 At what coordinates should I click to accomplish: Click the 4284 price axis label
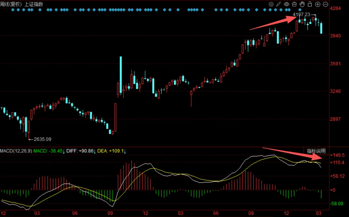[x=335, y=8]
